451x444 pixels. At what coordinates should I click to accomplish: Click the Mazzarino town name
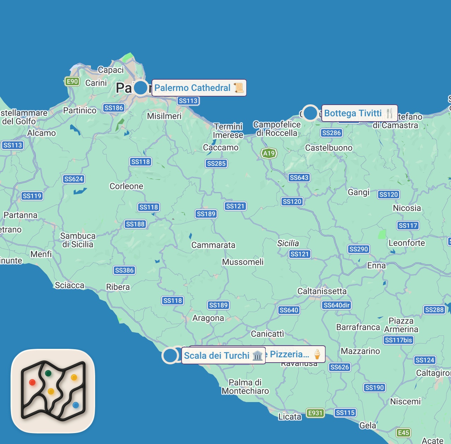[360, 351]
